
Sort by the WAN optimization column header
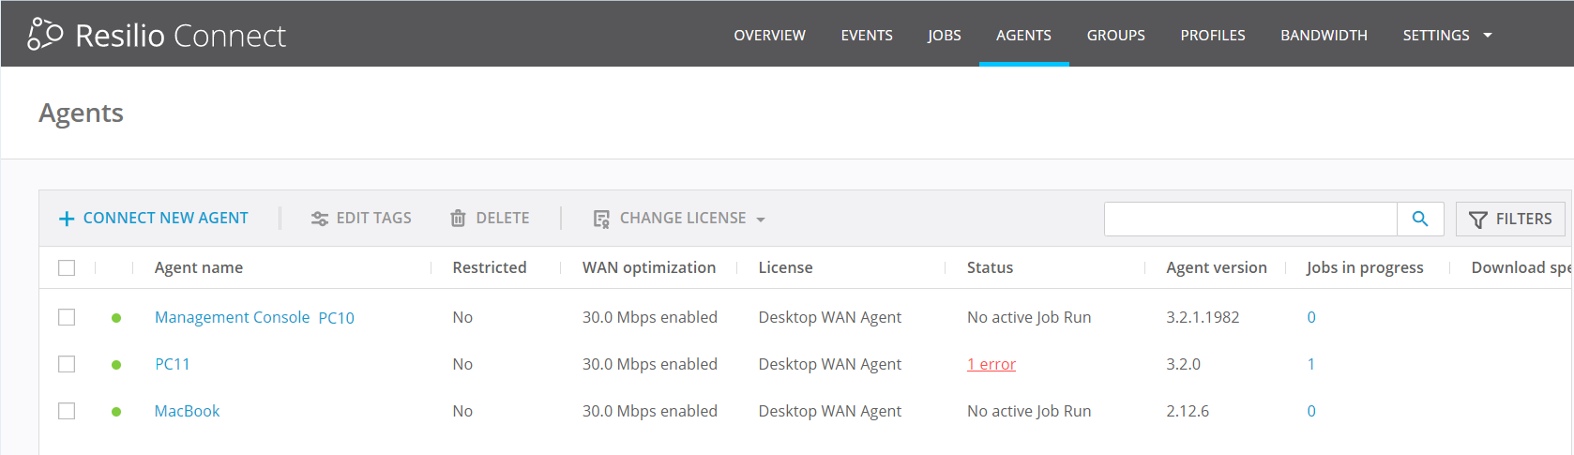click(649, 267)
